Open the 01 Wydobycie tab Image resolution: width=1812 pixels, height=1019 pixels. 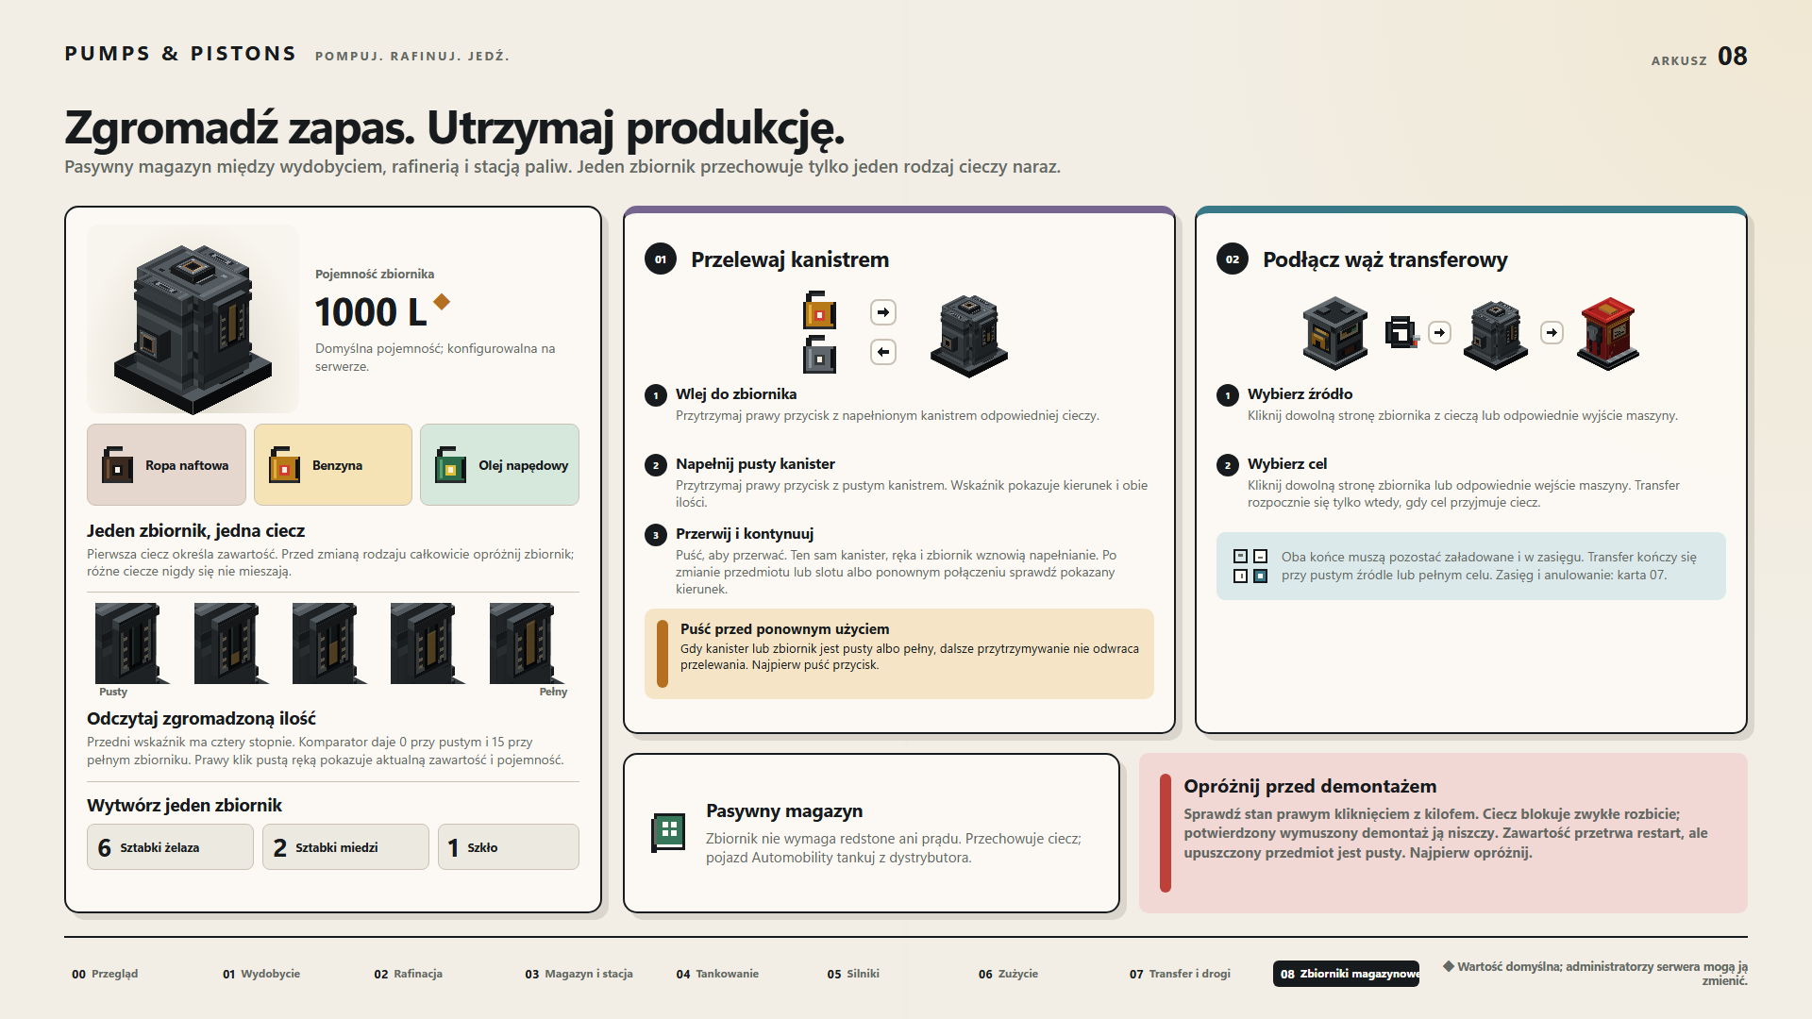tap(261, 974)
